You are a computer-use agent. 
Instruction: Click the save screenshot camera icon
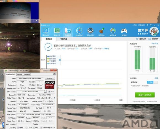[x=150, y=39]
